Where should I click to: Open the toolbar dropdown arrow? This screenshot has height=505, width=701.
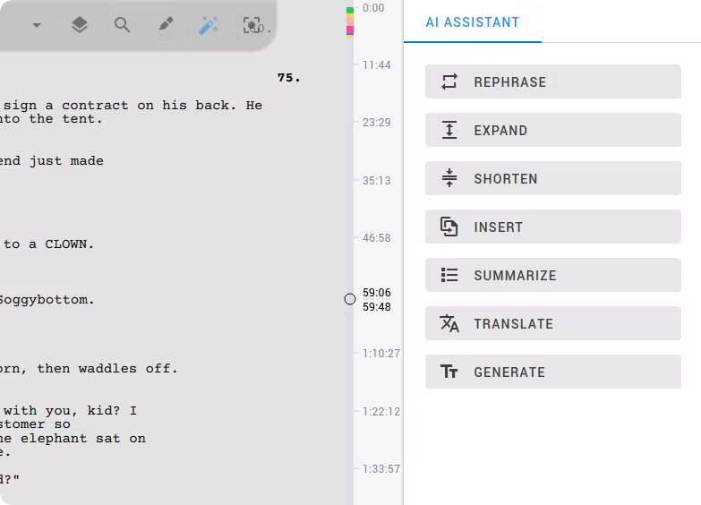point(37,25)
